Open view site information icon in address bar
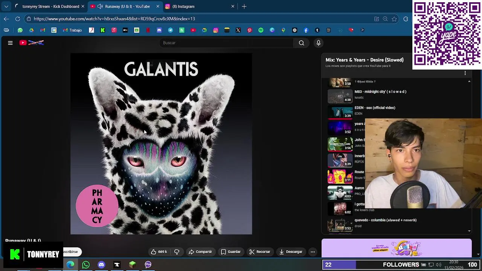This screenshot has height=271, width=482. point(29,19)
